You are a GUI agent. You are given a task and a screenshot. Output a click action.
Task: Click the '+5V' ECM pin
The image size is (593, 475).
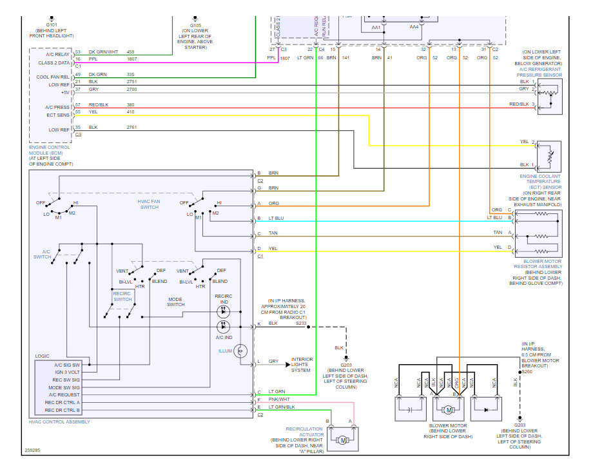click(x=65, y=93)
